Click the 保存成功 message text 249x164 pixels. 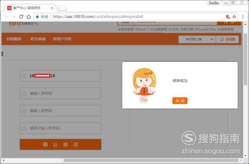click(180, 81)
